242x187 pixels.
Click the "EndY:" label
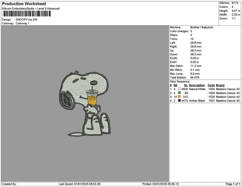173,62
